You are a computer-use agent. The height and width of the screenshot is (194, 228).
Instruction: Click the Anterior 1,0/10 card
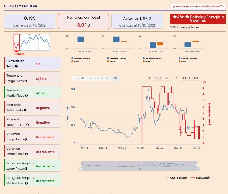point(137,21)
